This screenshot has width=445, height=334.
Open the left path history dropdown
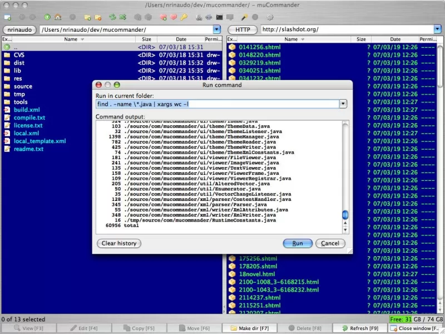tap(216, 30)
